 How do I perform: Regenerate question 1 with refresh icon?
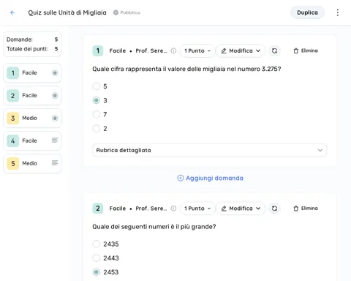274,50
